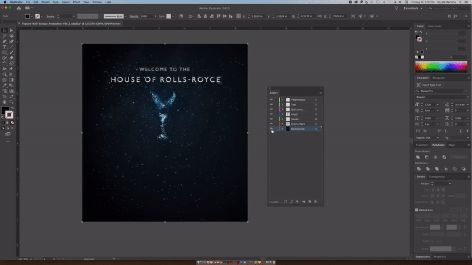
Task: Select the Eraser tool
Action: (11, 58)
